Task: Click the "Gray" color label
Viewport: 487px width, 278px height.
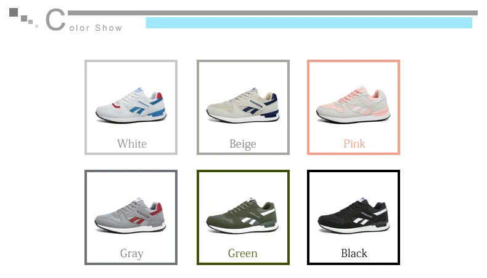Action: (x=132, y=254)
